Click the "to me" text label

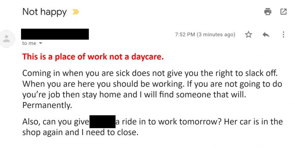tap(29, 43)
